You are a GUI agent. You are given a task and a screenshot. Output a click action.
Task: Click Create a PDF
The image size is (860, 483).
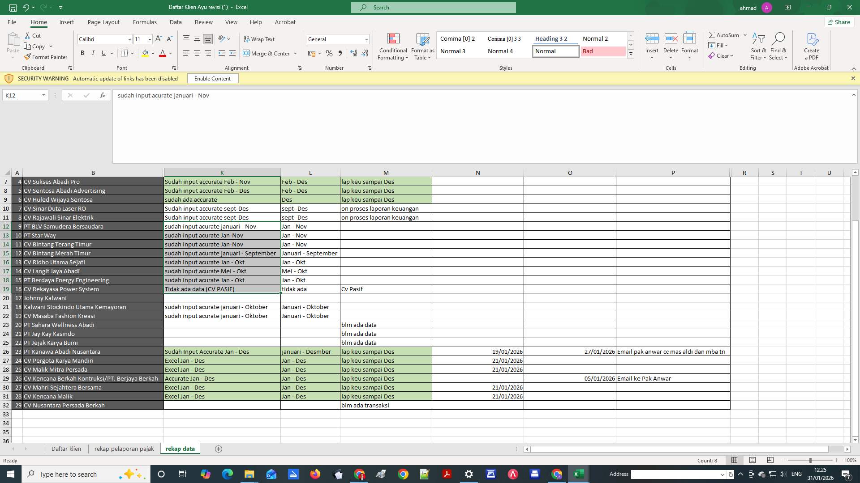[811, 47]
